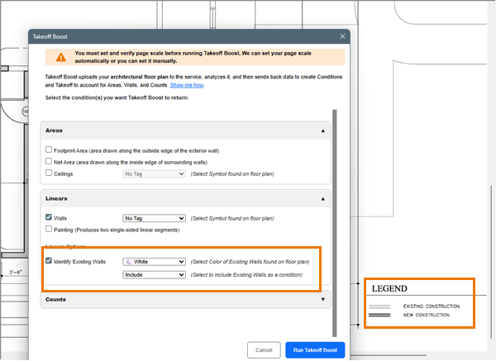Click the Counts section header

pyautogui.click(x=185, y=299)
